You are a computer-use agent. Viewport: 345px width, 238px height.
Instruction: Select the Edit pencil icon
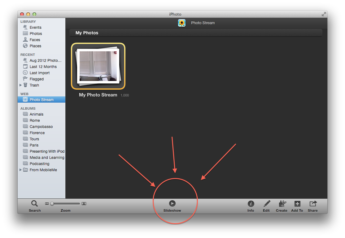[267, 204]
